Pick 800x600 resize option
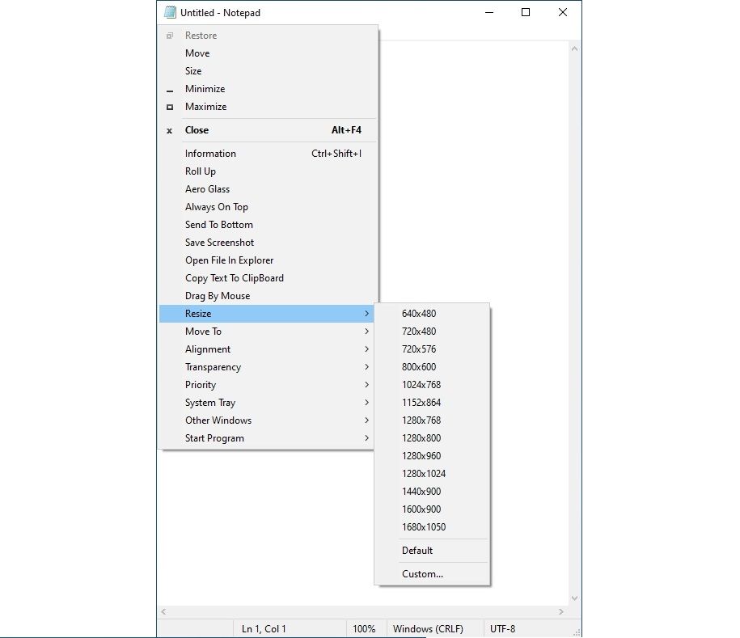 point(433,367)
